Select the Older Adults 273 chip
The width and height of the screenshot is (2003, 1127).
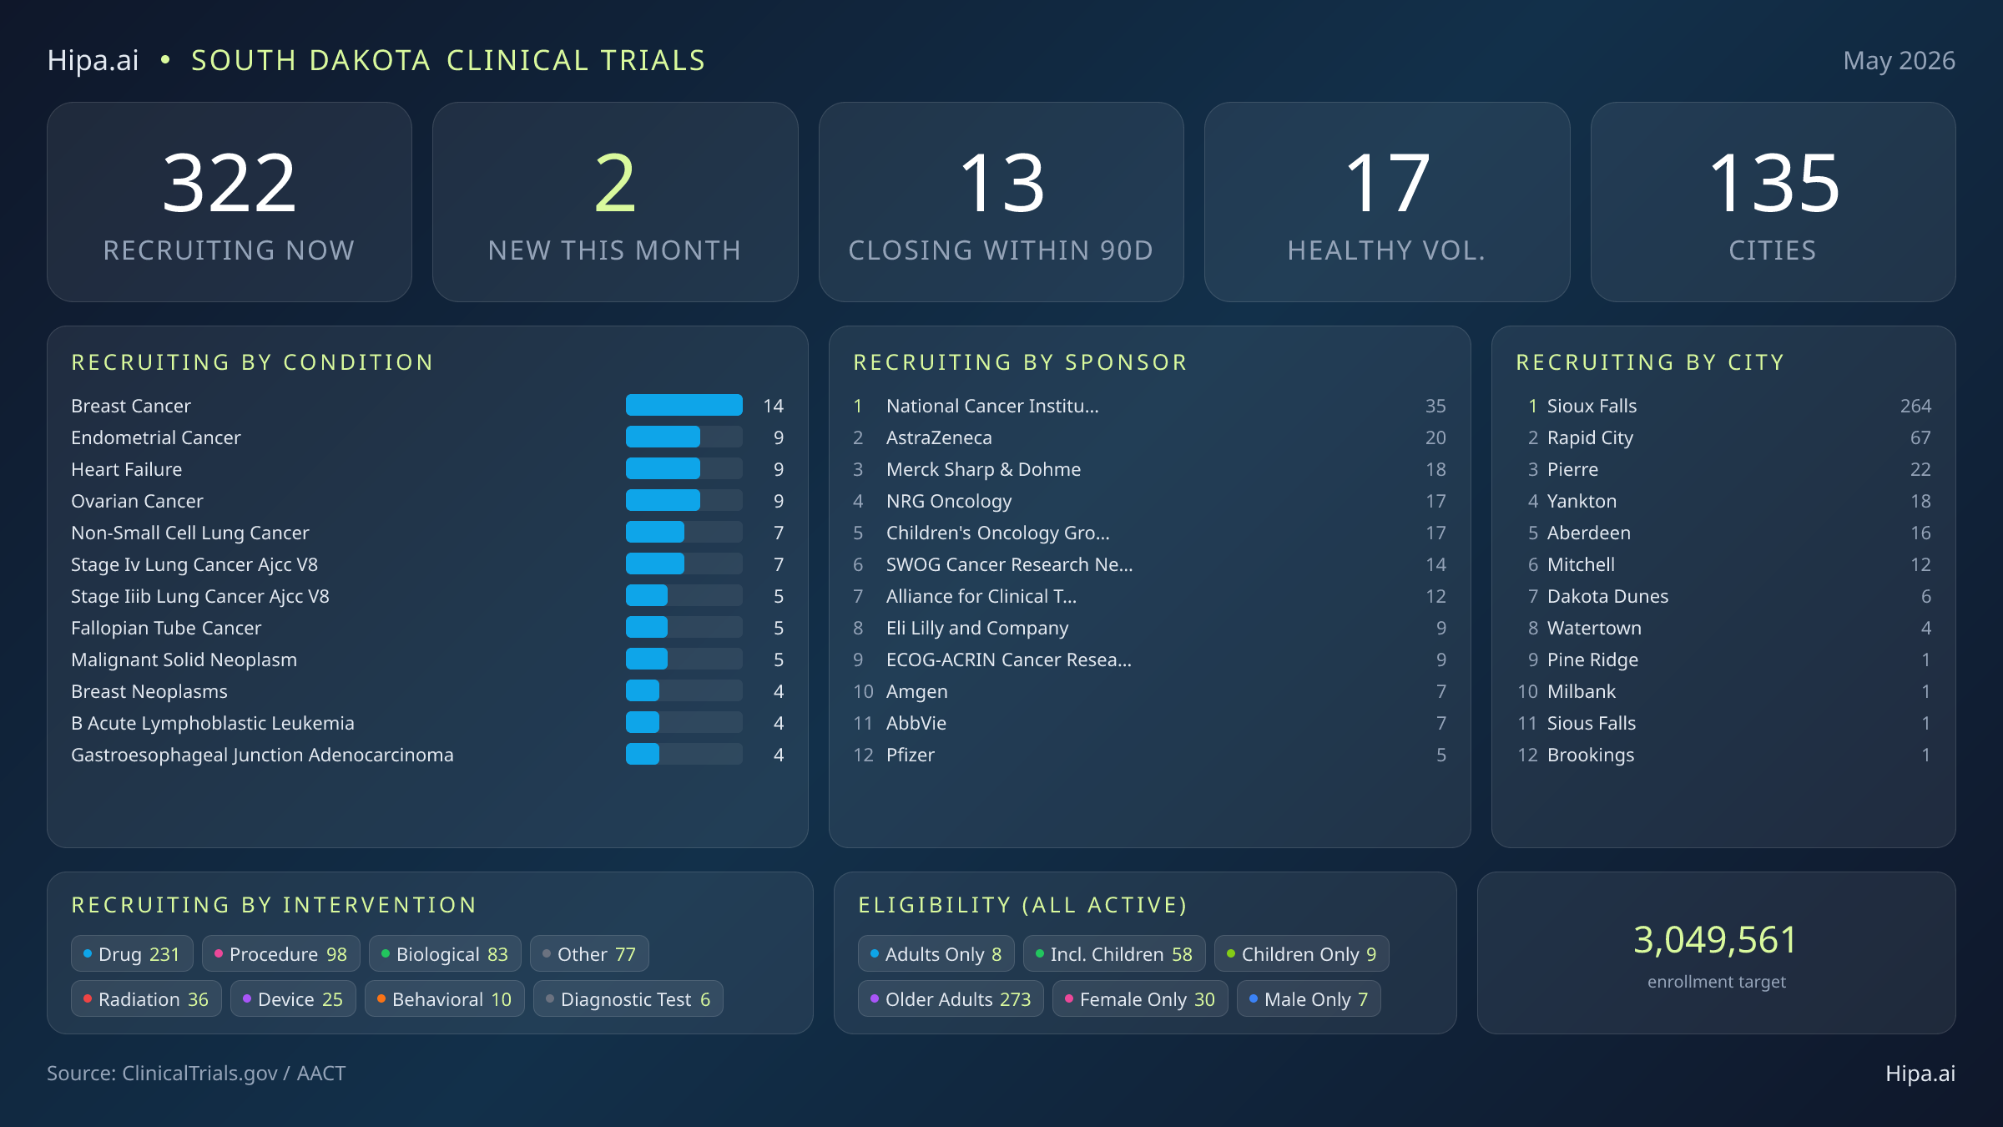pyautogui.click(x=951, y=998)
